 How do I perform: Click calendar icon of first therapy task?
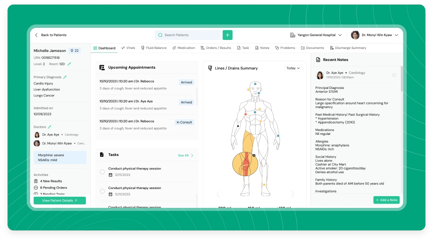pyautogui.click(x=110, y=175)
